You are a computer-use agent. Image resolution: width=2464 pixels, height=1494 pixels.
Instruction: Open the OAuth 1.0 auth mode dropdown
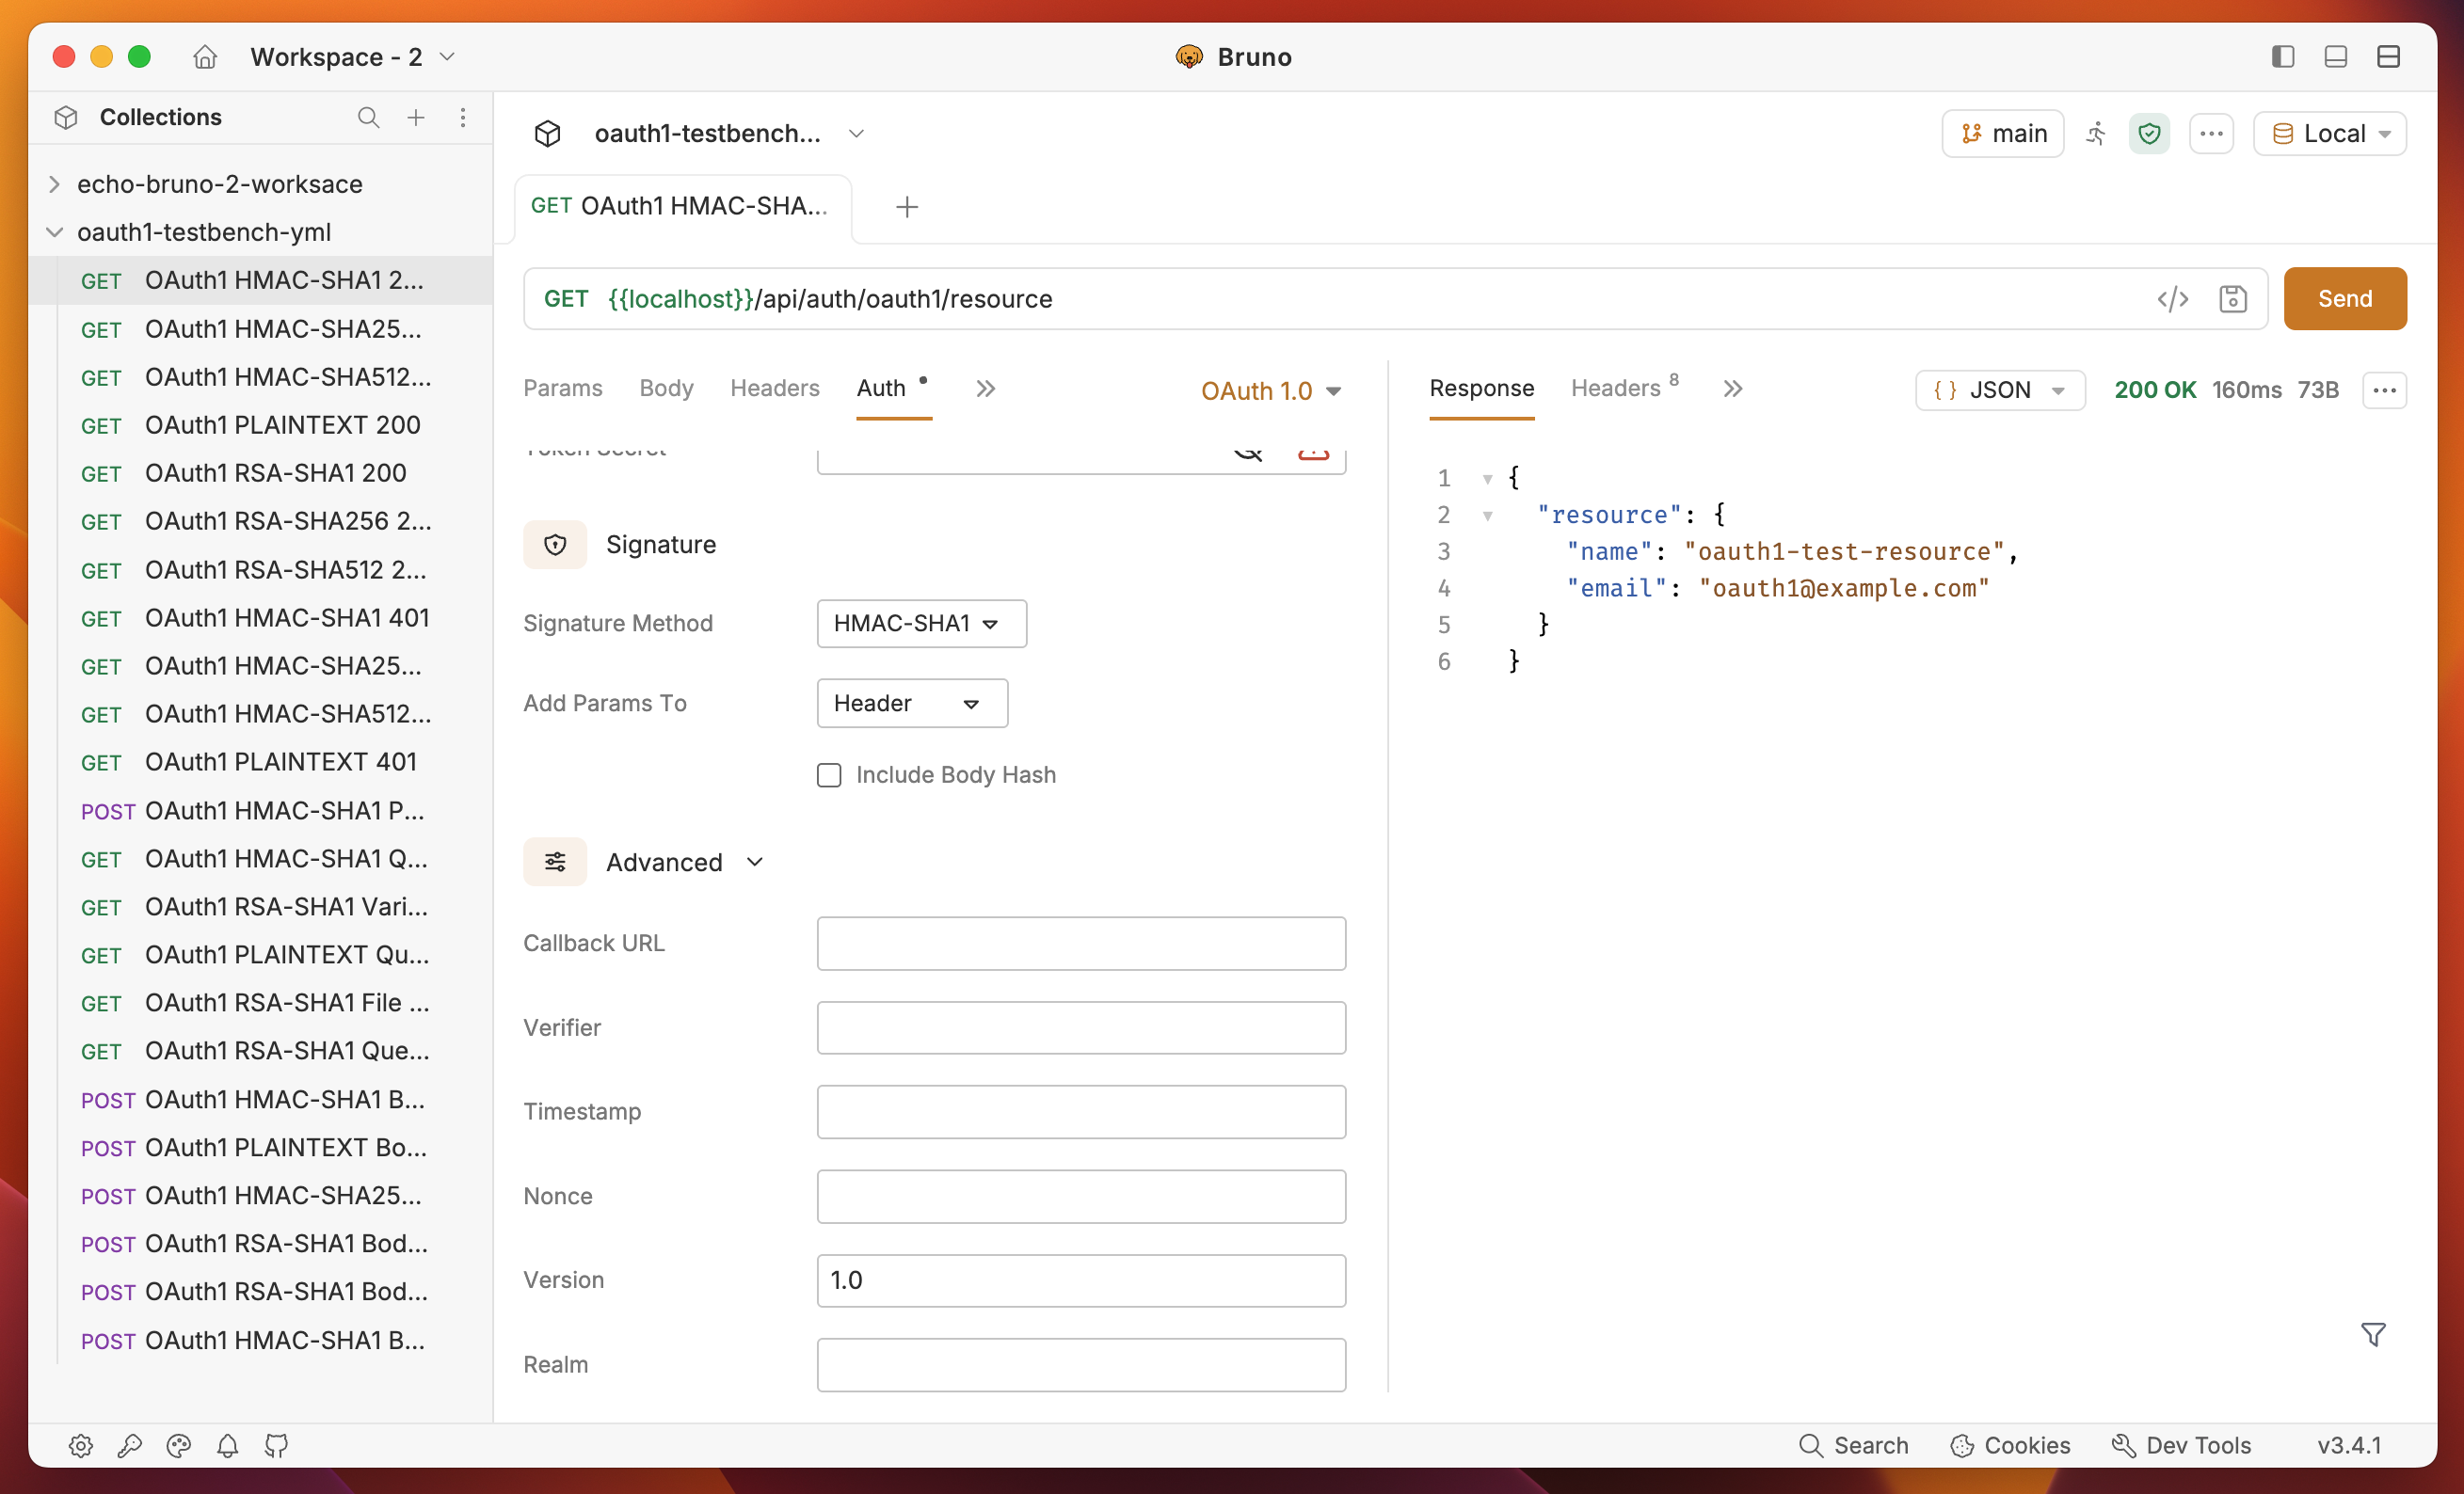point(1270,390)
